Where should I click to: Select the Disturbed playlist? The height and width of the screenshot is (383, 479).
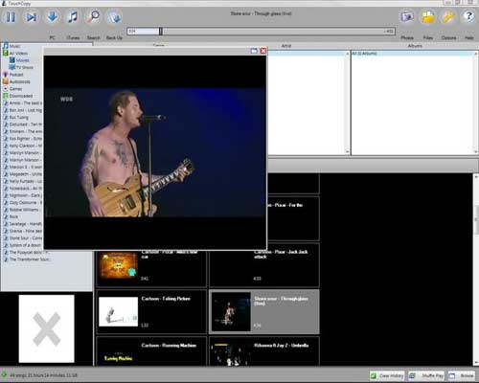pyautogui.click(x=25, y=124)
